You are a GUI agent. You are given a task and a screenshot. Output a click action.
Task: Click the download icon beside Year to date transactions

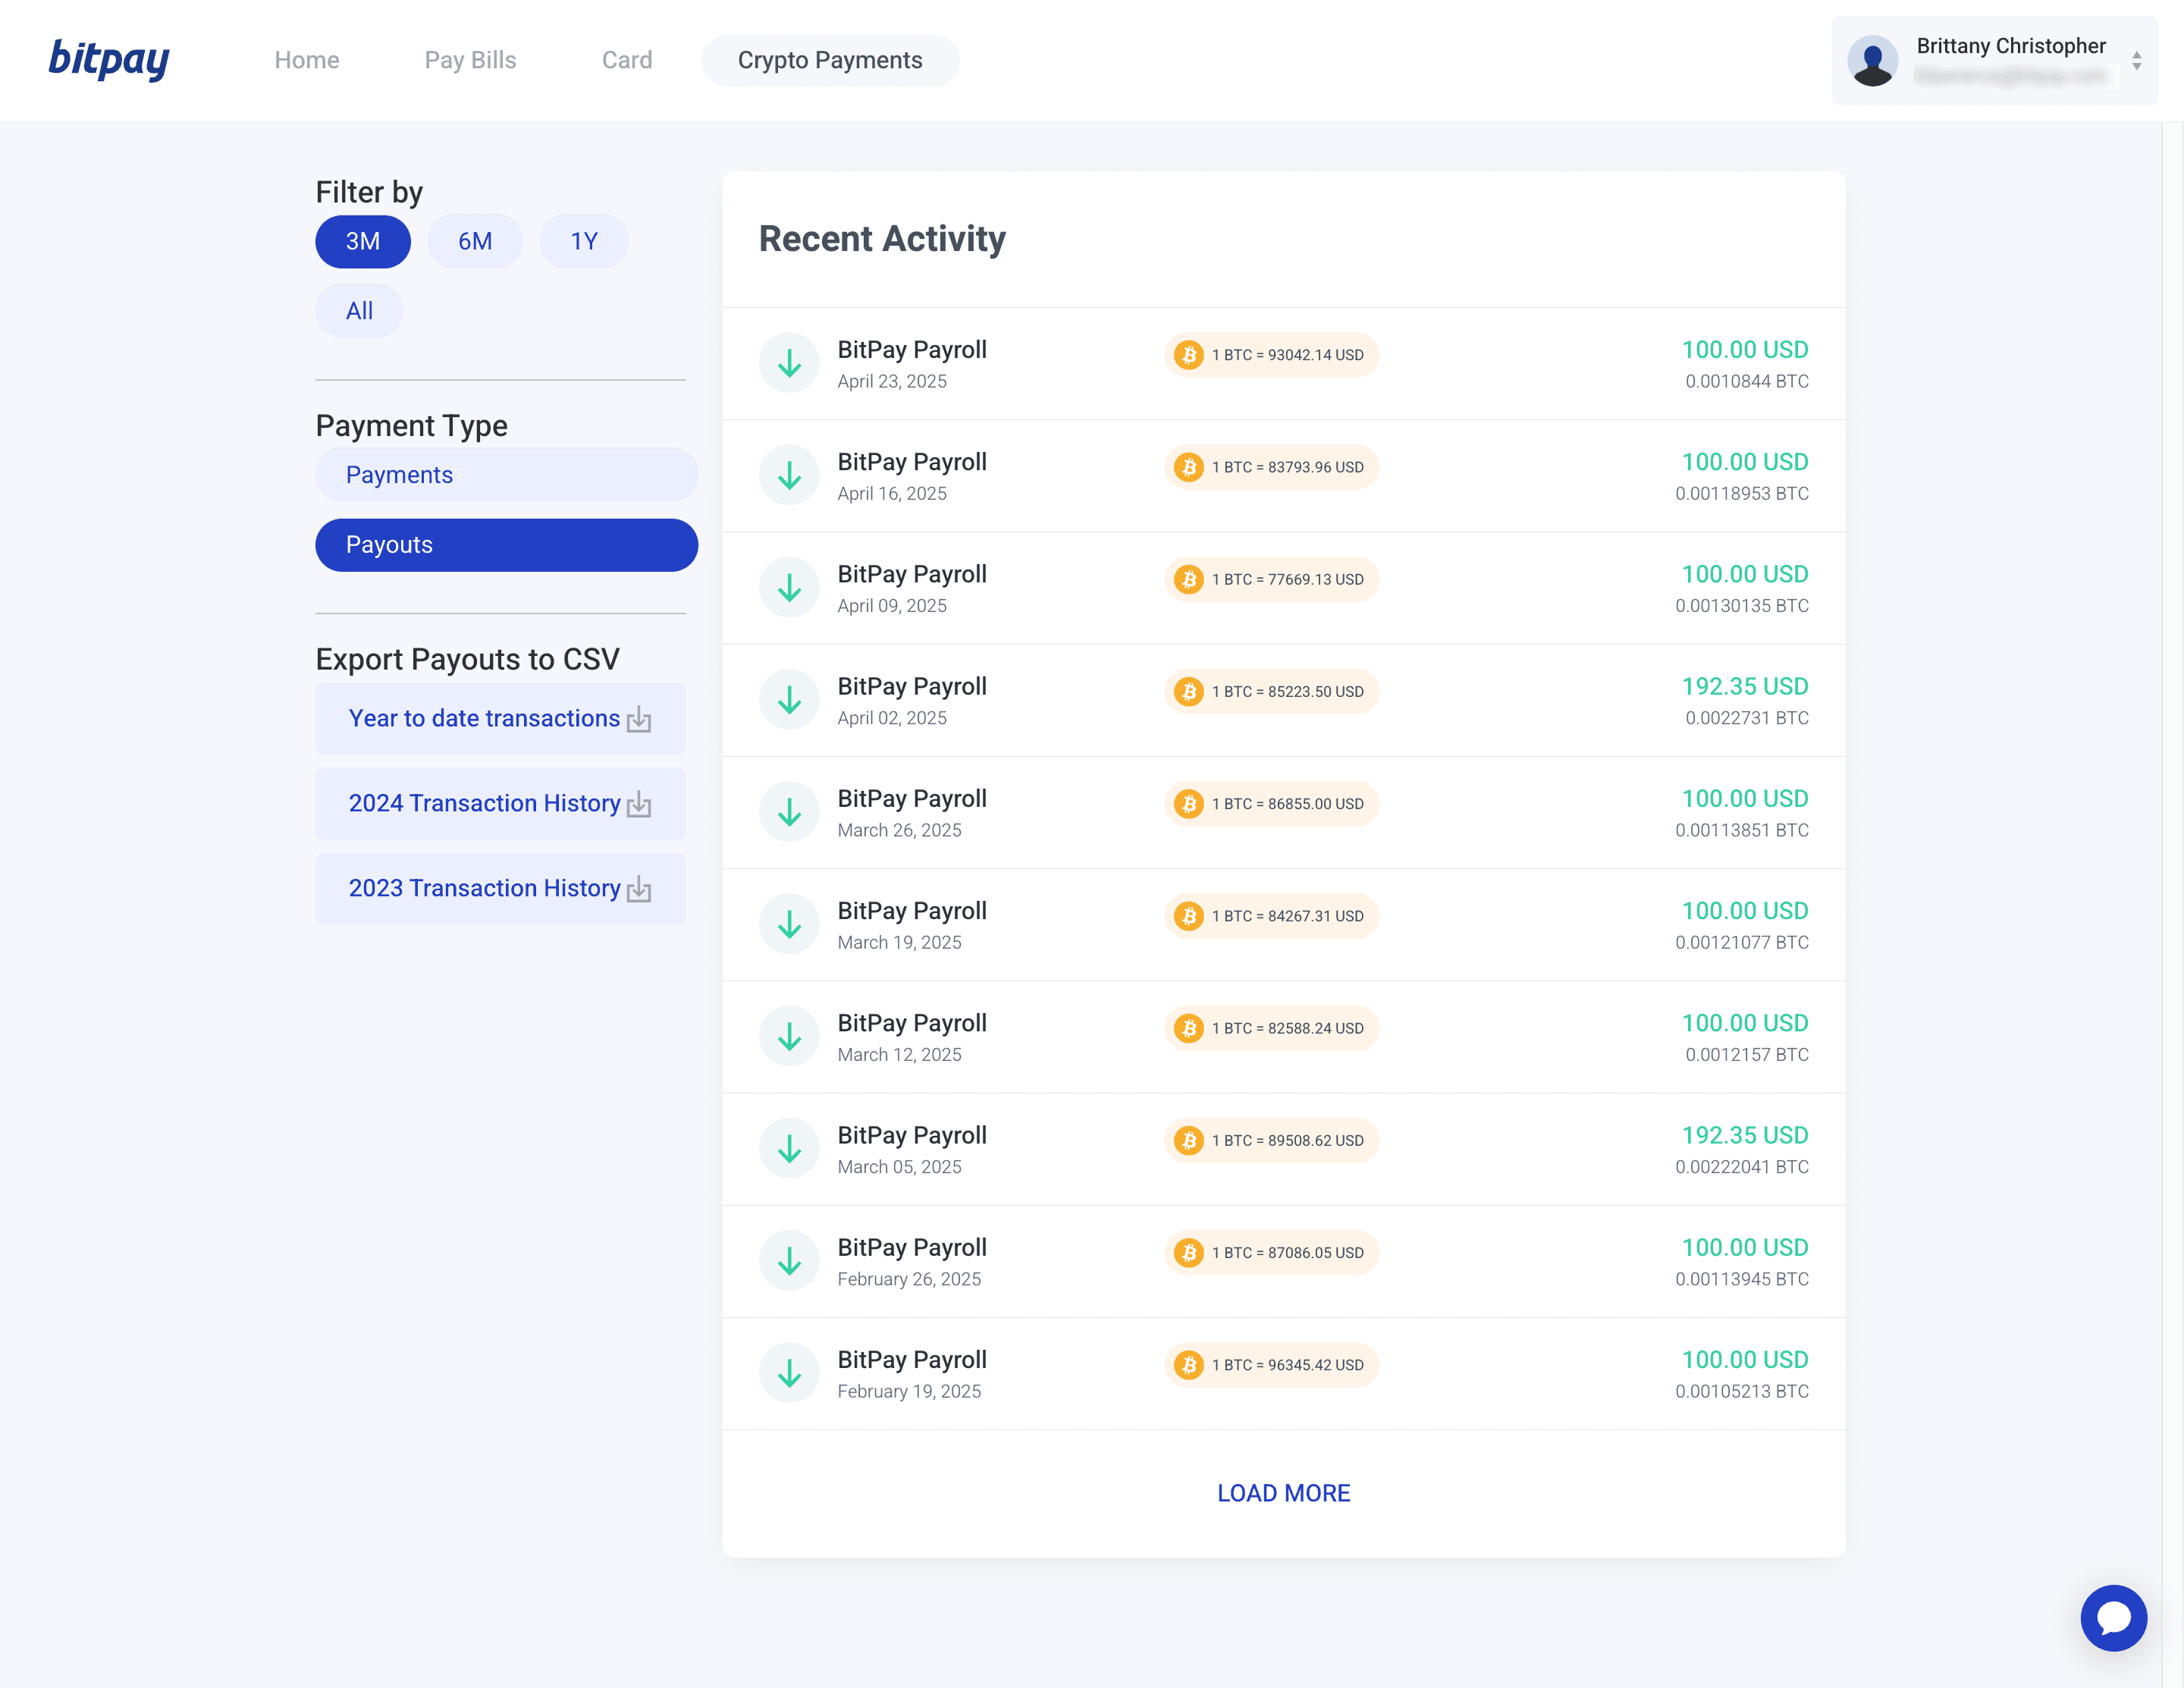point(639,719)
